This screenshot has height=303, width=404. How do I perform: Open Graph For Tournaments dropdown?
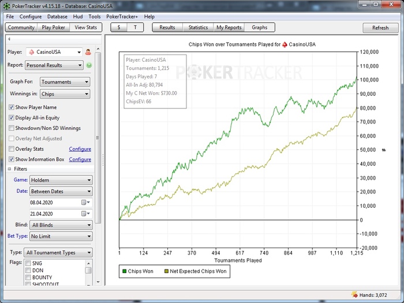[65, 82]
